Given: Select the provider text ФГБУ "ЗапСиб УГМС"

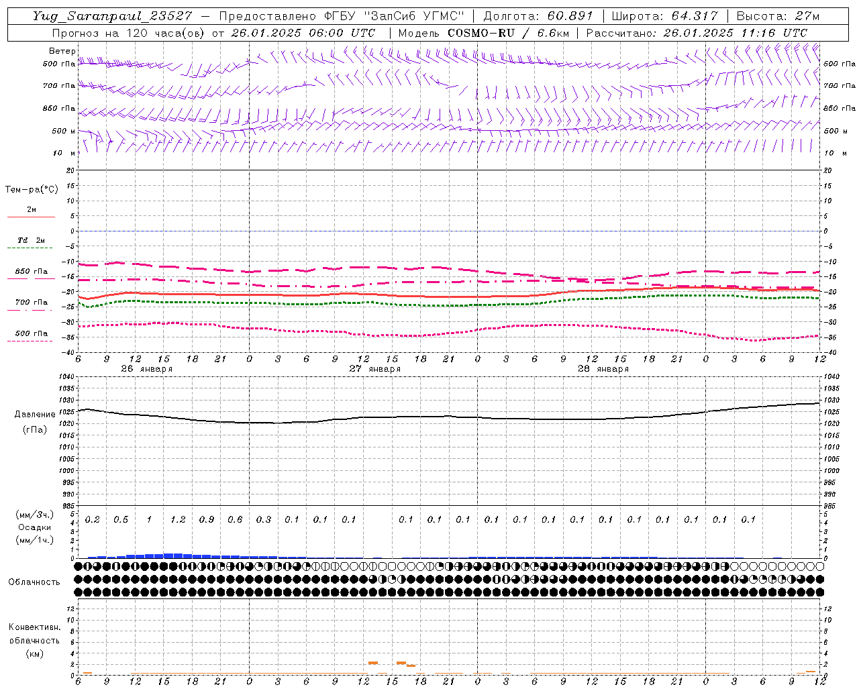Looking at the screenshot, I should pos(395,16).
